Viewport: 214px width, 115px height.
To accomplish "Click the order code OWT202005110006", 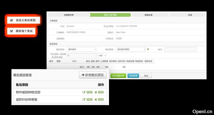I will pyautogui.click(x=76, y=32).
